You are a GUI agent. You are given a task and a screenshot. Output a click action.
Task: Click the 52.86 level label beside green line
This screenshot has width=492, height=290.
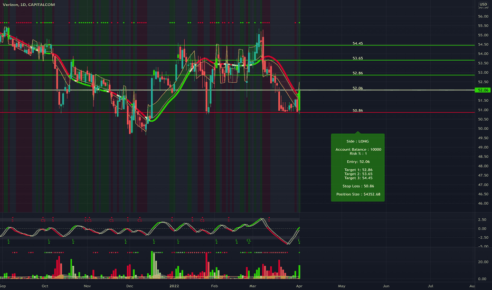coord(358,73)
